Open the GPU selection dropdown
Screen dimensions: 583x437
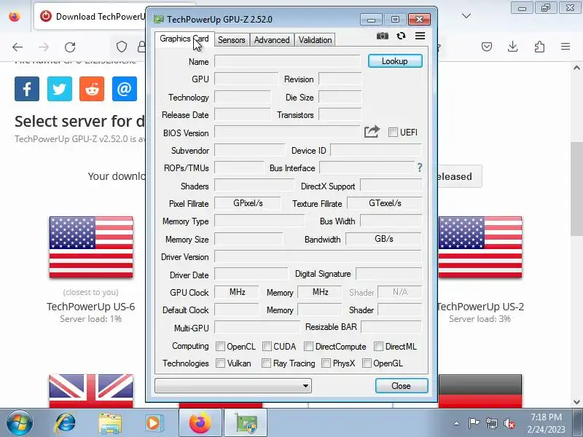pos(233,386)
